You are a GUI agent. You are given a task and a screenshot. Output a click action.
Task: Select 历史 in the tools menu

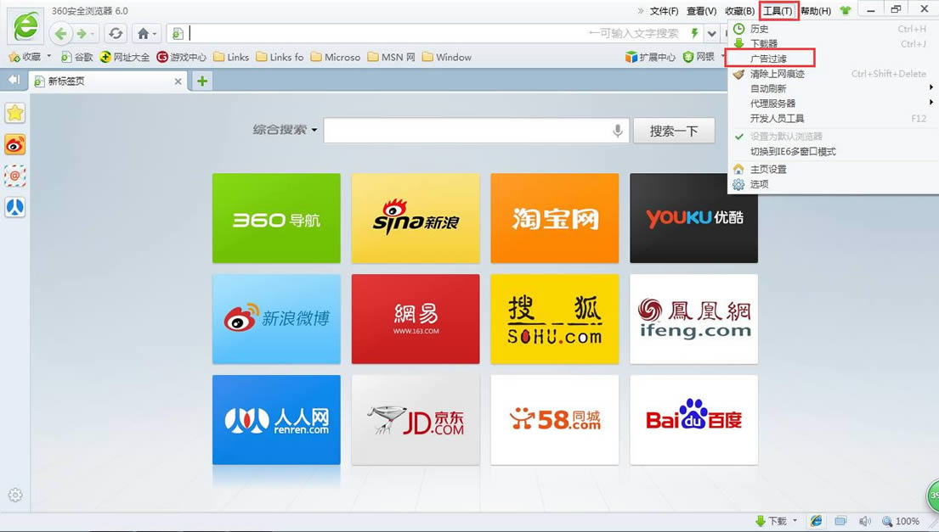pyautogui.click(x=833, y=29)
